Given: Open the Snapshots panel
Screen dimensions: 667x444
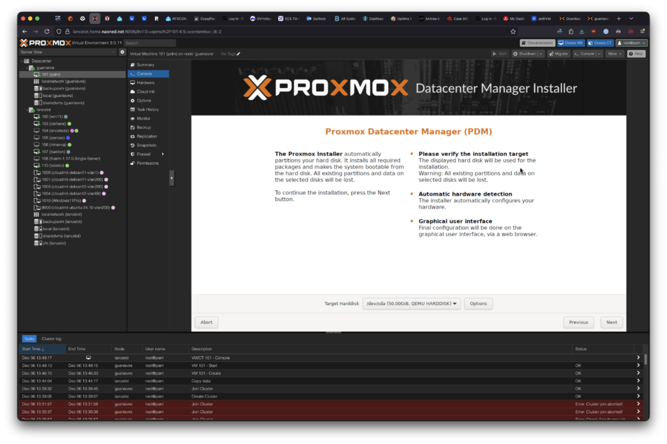Looking at the screenshot, I should tap(147, 145).
